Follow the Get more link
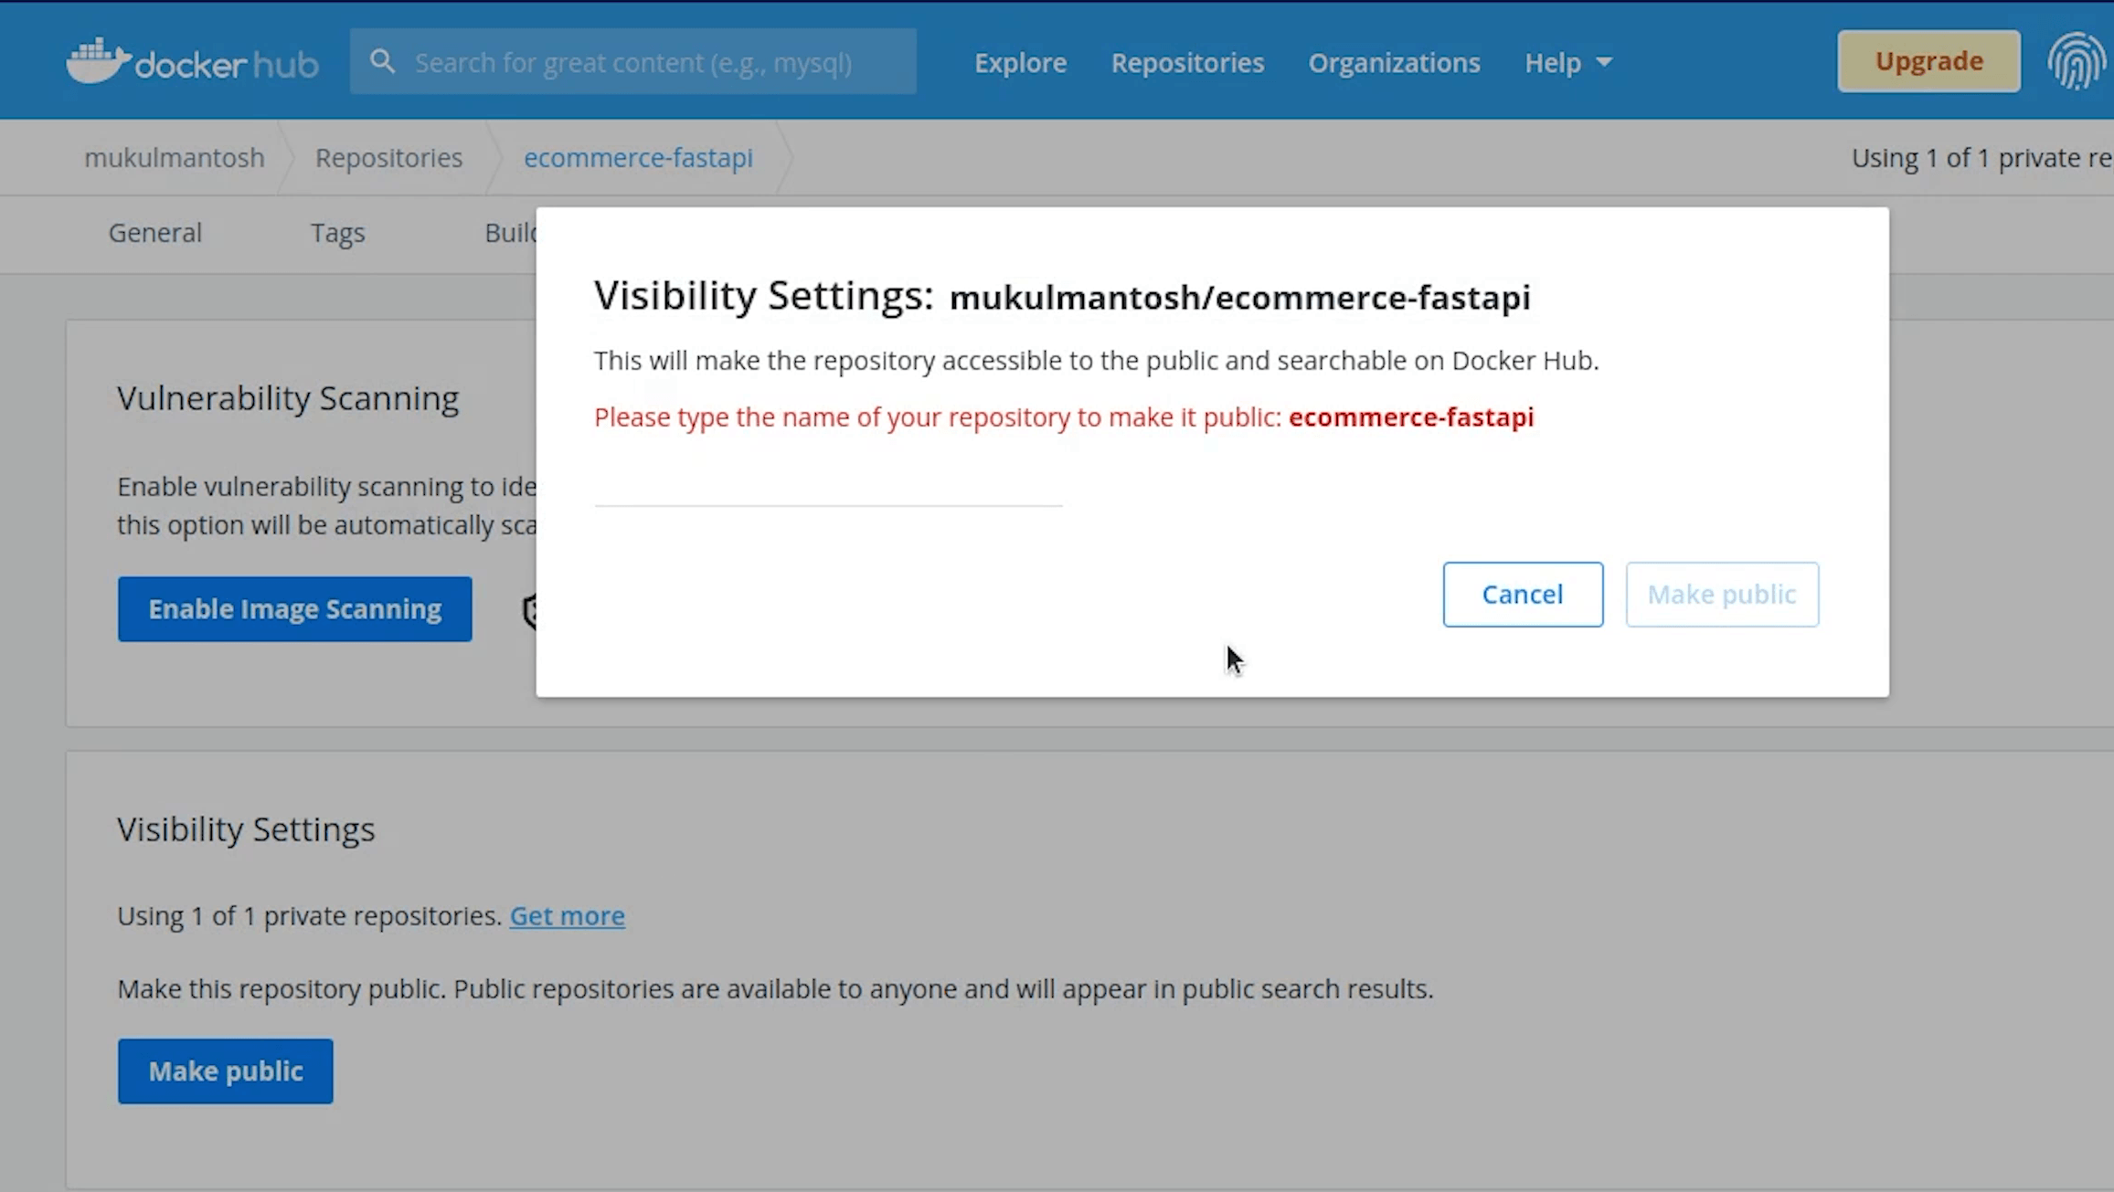2114x1192 pixels. 567,915
